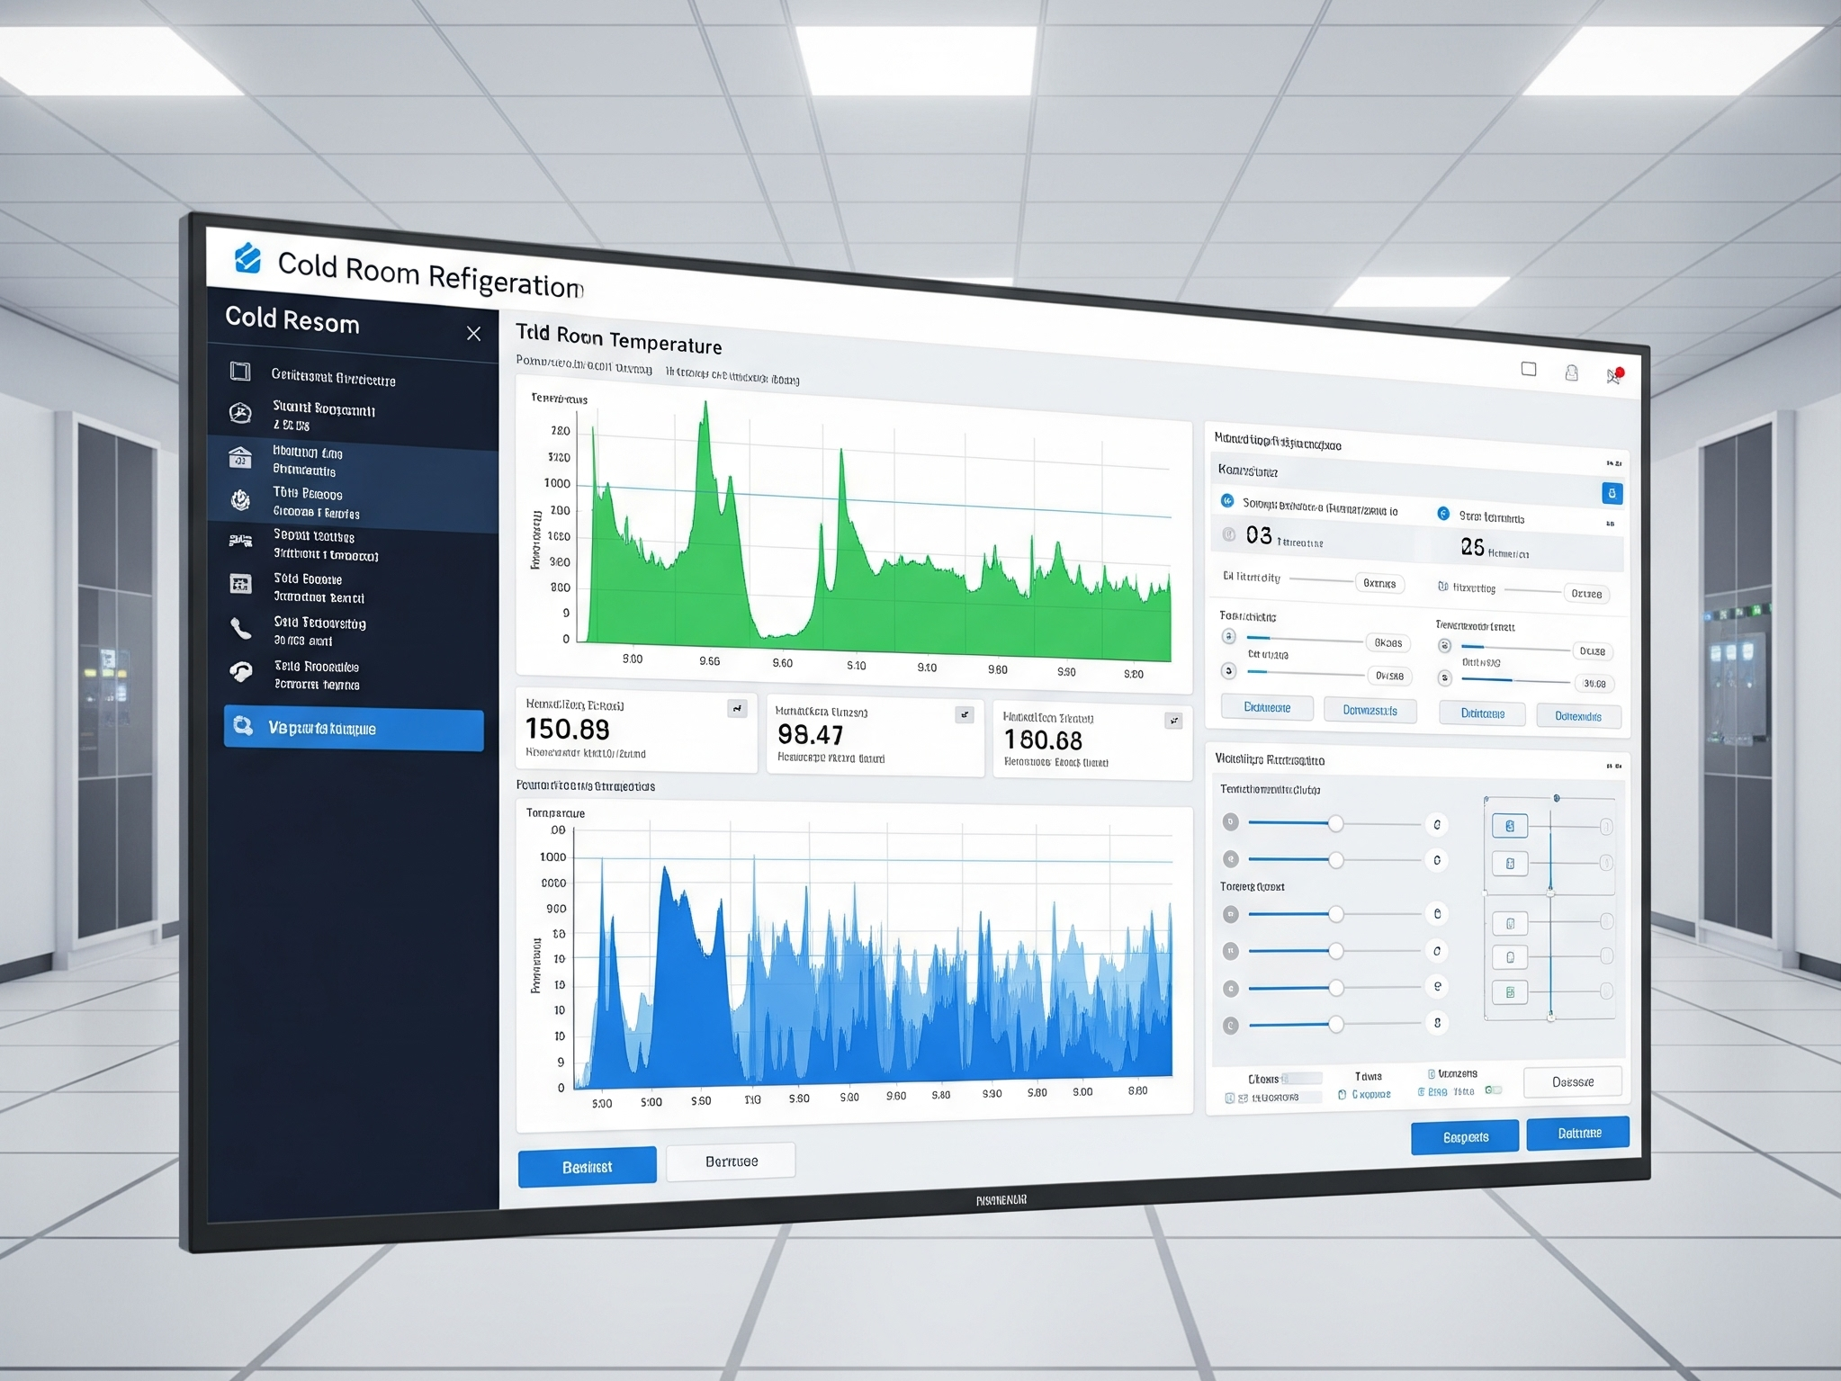Open notifications bell with the red dot

coord(1614,375)
